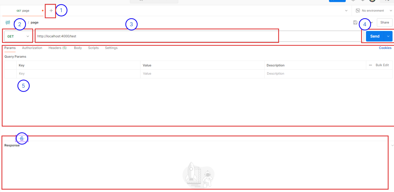Image resolution: width=394 pixels, height=192 pixels.
Task: Click the empty Value input cell
Action: pos(202,74)
